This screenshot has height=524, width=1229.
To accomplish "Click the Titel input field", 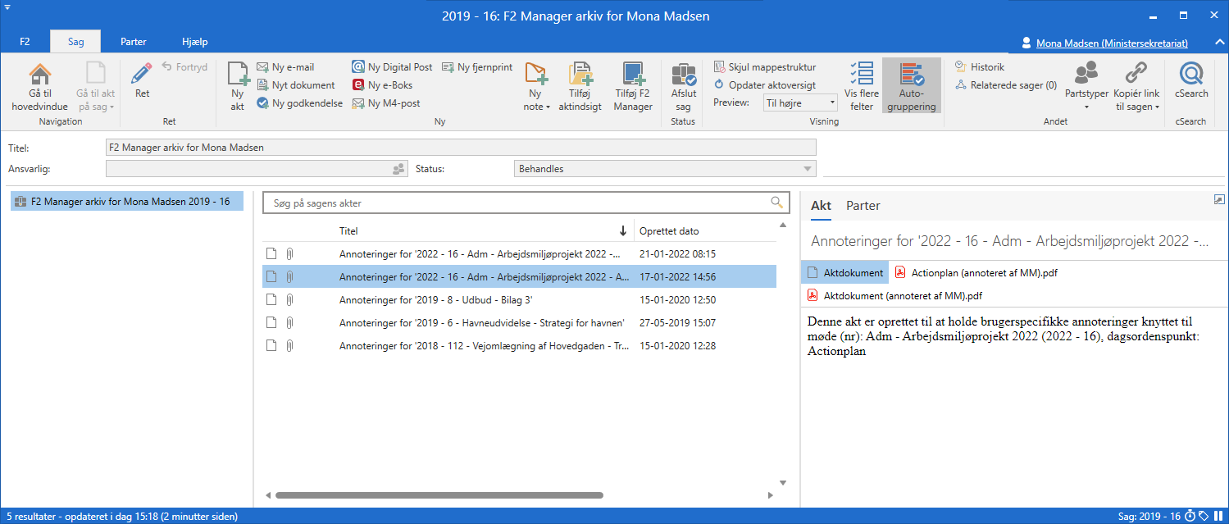I will click(461, 148).
